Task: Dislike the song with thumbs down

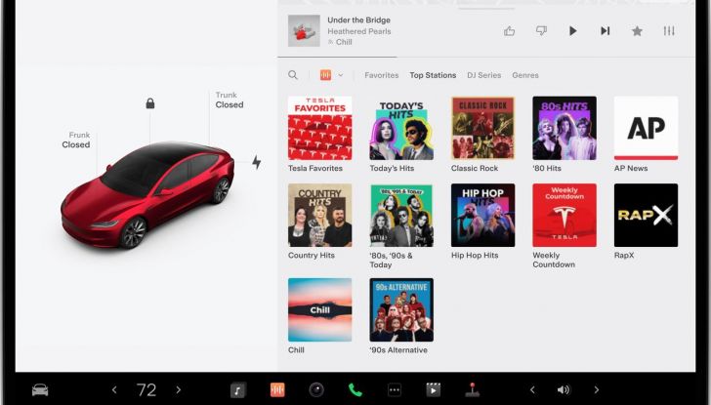Action: [541, 31]
